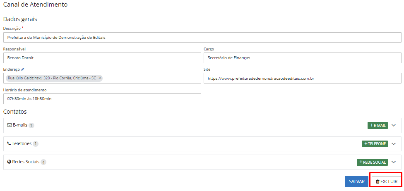The height and width of the screenshot is (191, 404).
Task: Focus the Horário de atendimento field
Action: click(102, 99)
